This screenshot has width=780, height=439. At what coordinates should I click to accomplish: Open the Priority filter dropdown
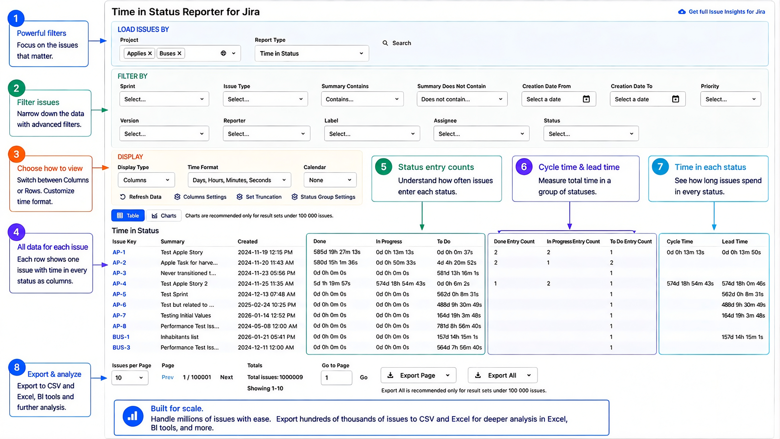(730, 99)
